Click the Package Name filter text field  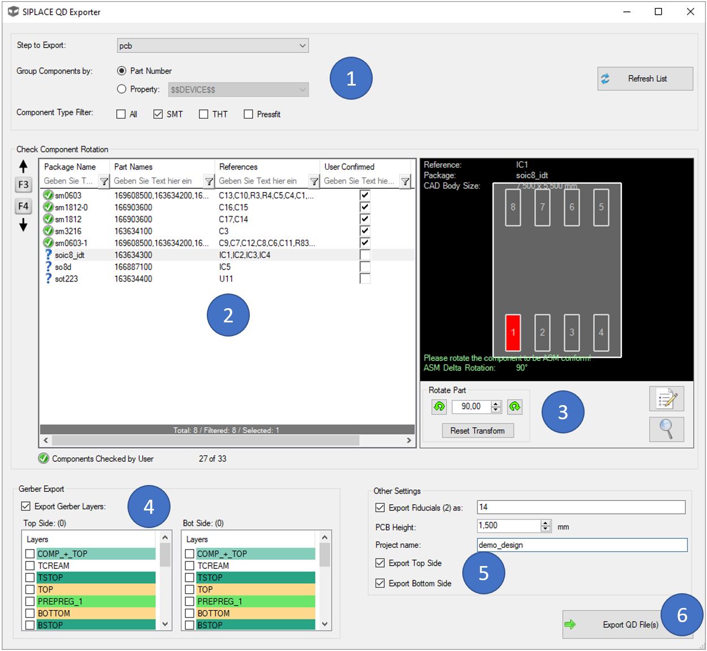click(x=69, y=181)
